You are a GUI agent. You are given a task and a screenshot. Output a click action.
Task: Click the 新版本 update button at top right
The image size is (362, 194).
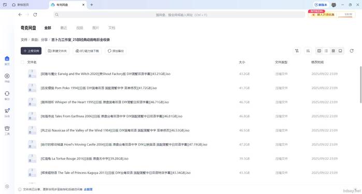(x=321, y=5)
